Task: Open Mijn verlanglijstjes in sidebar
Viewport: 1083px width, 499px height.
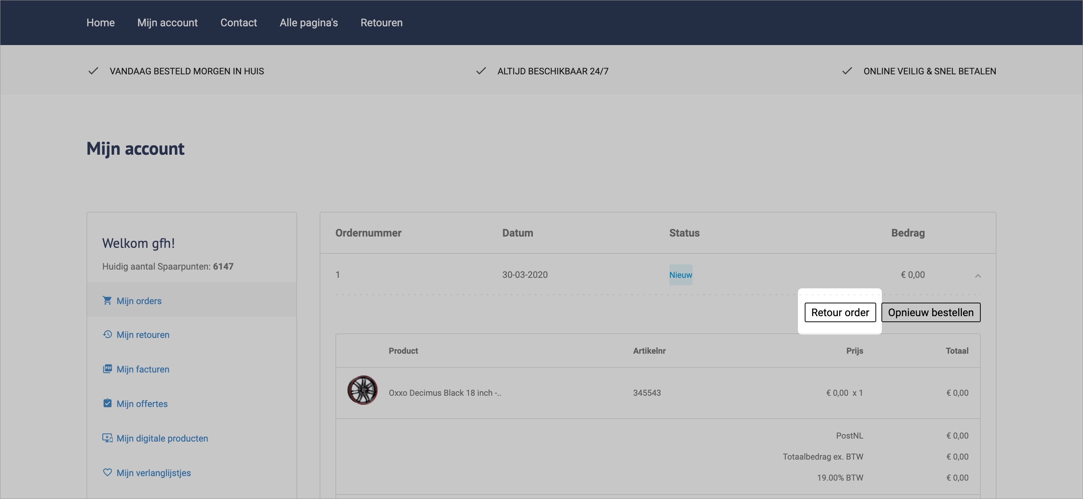Action: pos(153,473)
